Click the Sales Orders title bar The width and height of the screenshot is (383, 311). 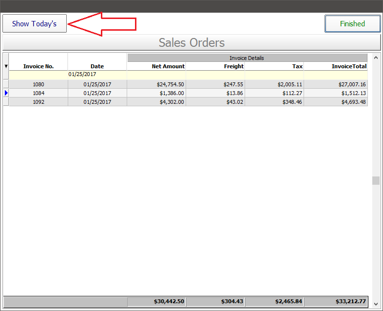(x=191, y=42)
